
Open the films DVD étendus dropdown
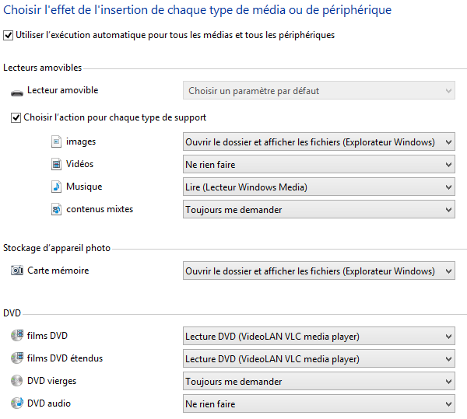319,358
